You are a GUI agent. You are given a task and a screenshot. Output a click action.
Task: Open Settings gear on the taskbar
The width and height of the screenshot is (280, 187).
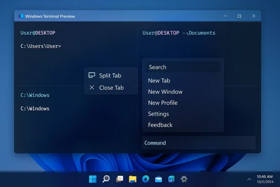pyautogui.click(x=184, y=179)
